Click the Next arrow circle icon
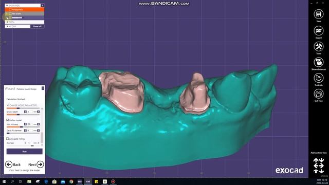 [40, 164]
